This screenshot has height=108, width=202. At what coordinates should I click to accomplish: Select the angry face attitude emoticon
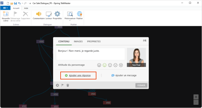pos(121,65)
